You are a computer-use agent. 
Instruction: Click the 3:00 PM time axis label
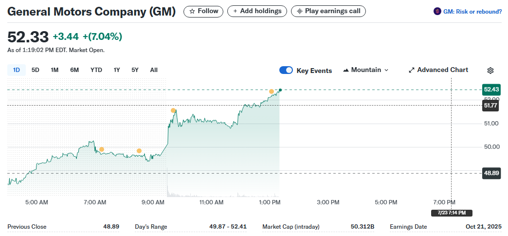[x=328, y=202]
